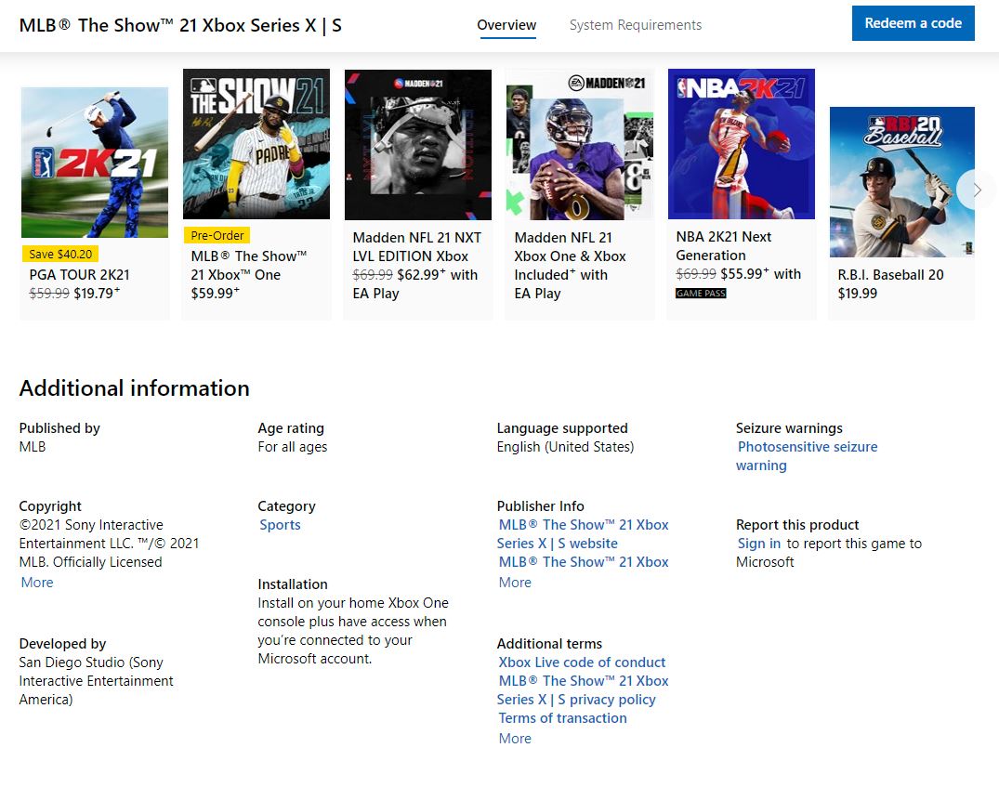
Task: Click the GAME PASS badge icon
Action: (x=701, y=293)
